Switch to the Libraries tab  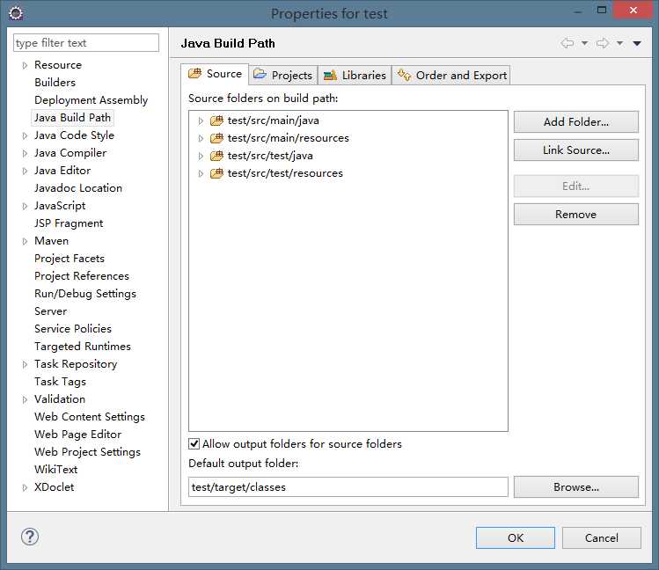point(355,75)
